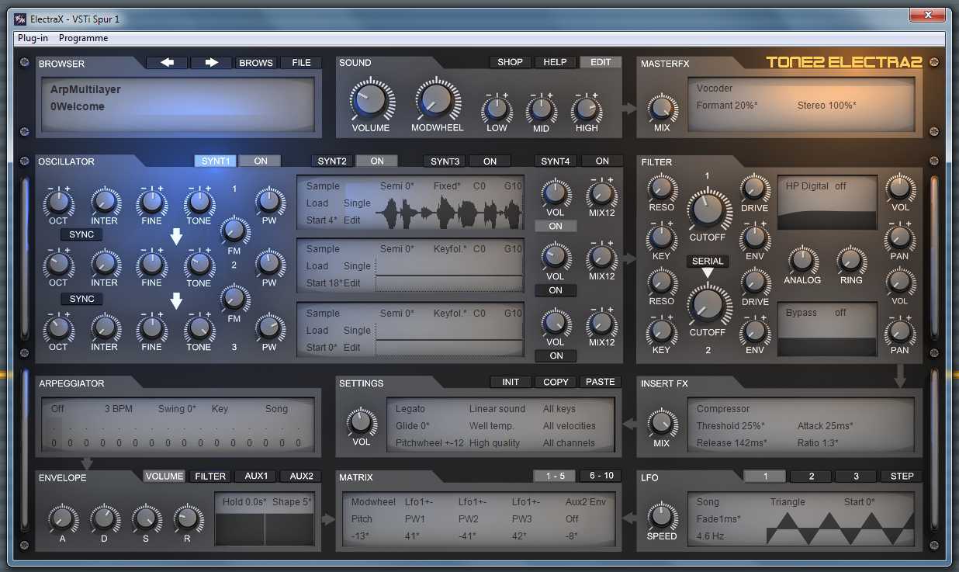Viewport: 959px width, 572px height.
Task: Toggle SYNT4 ON button
Action: [x=602, y=161]
